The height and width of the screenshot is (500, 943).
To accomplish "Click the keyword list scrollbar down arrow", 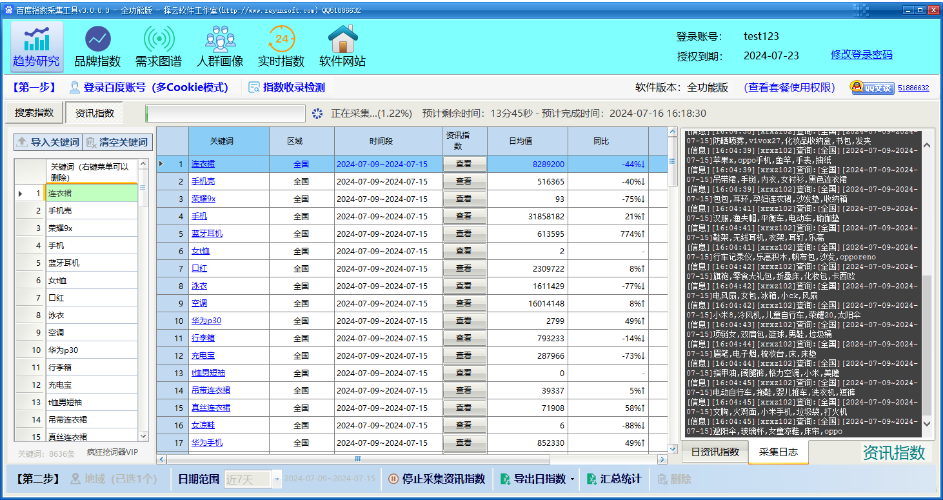I will coord(143,436).
